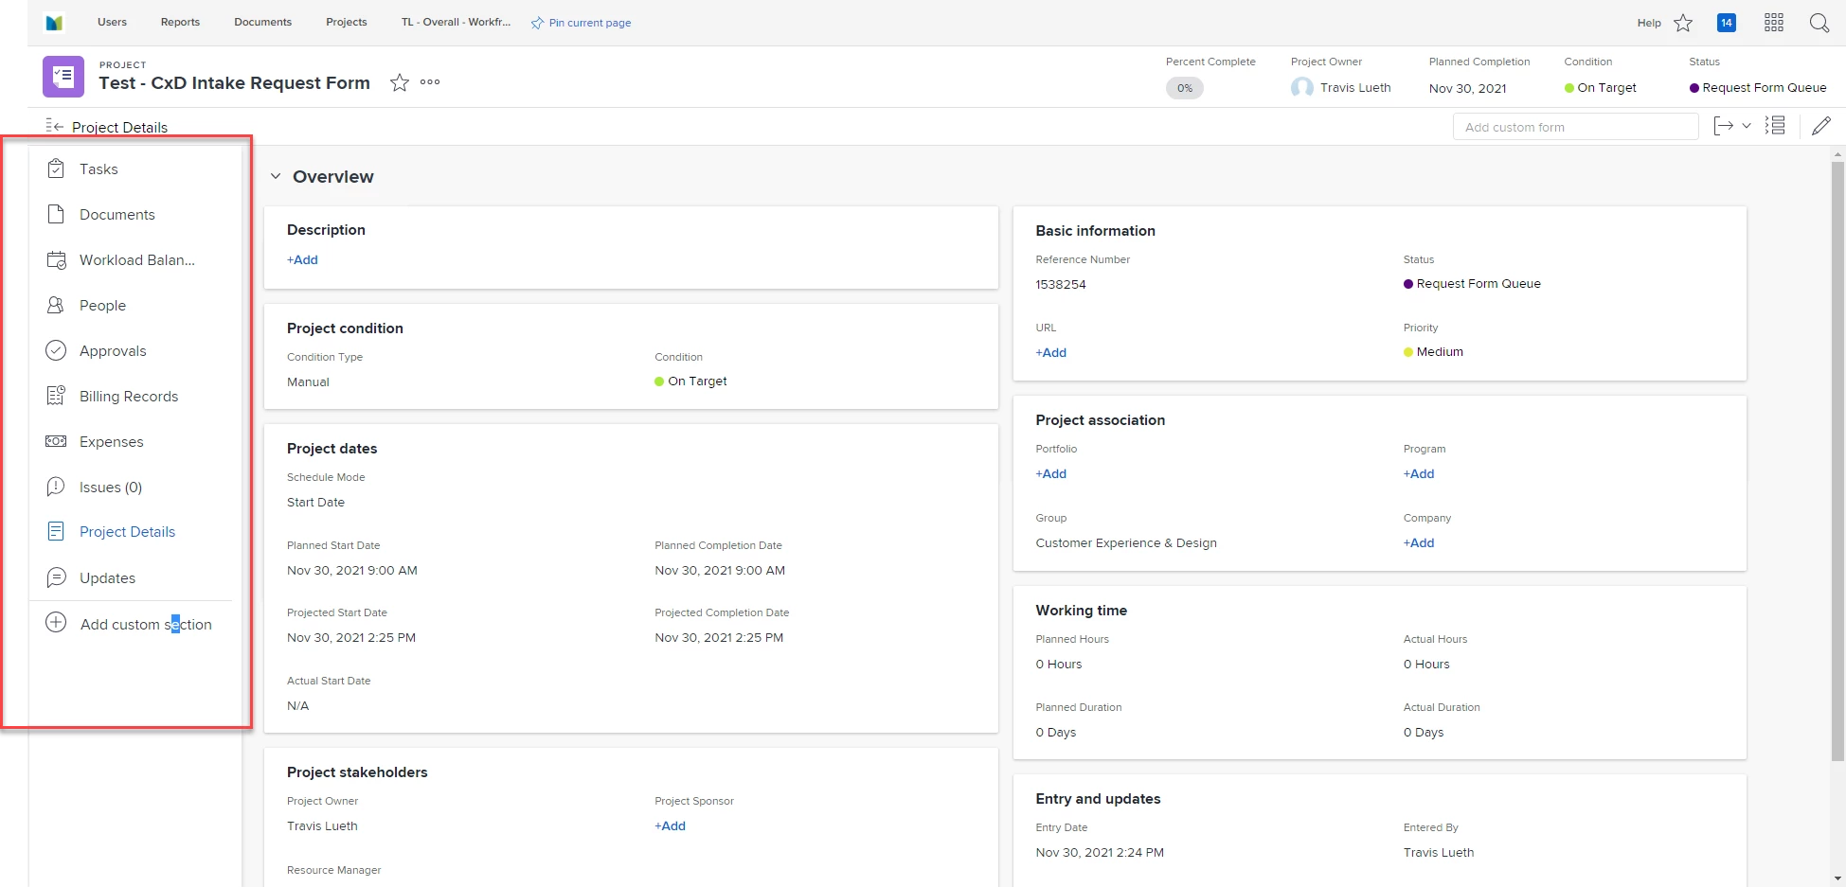Click the Test - CxD Intake Request Form title
1846x887 pixels.
coord(234,82)
